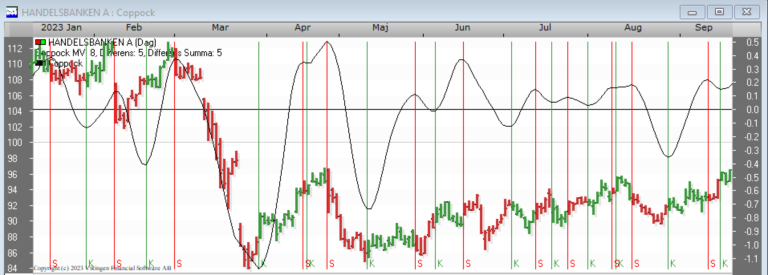This screenshot has width=768, height=275.
Task: Click the window title HANDELSBANKEN A : Coppock
Action: click(88, 13)
